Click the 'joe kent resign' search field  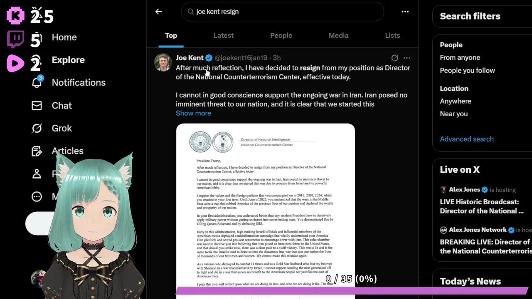[283, 12]
